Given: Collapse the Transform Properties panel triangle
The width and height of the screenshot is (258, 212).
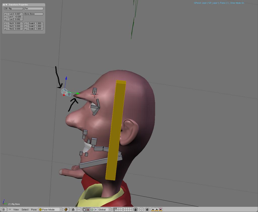Looking at the screenshot, I should tap(6, 5).
